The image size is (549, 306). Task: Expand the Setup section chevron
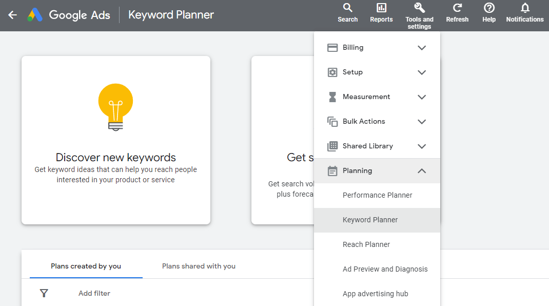pos(422,72)
